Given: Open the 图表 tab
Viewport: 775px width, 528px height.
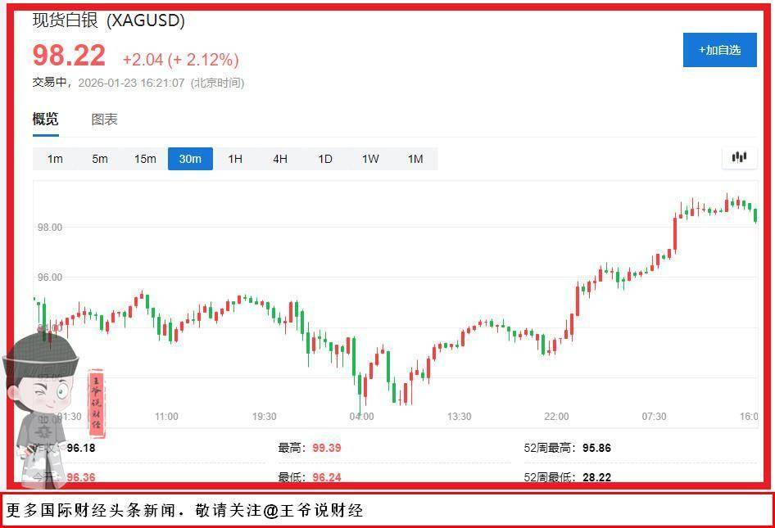Looking at the screenshot, I should (104, 120).
